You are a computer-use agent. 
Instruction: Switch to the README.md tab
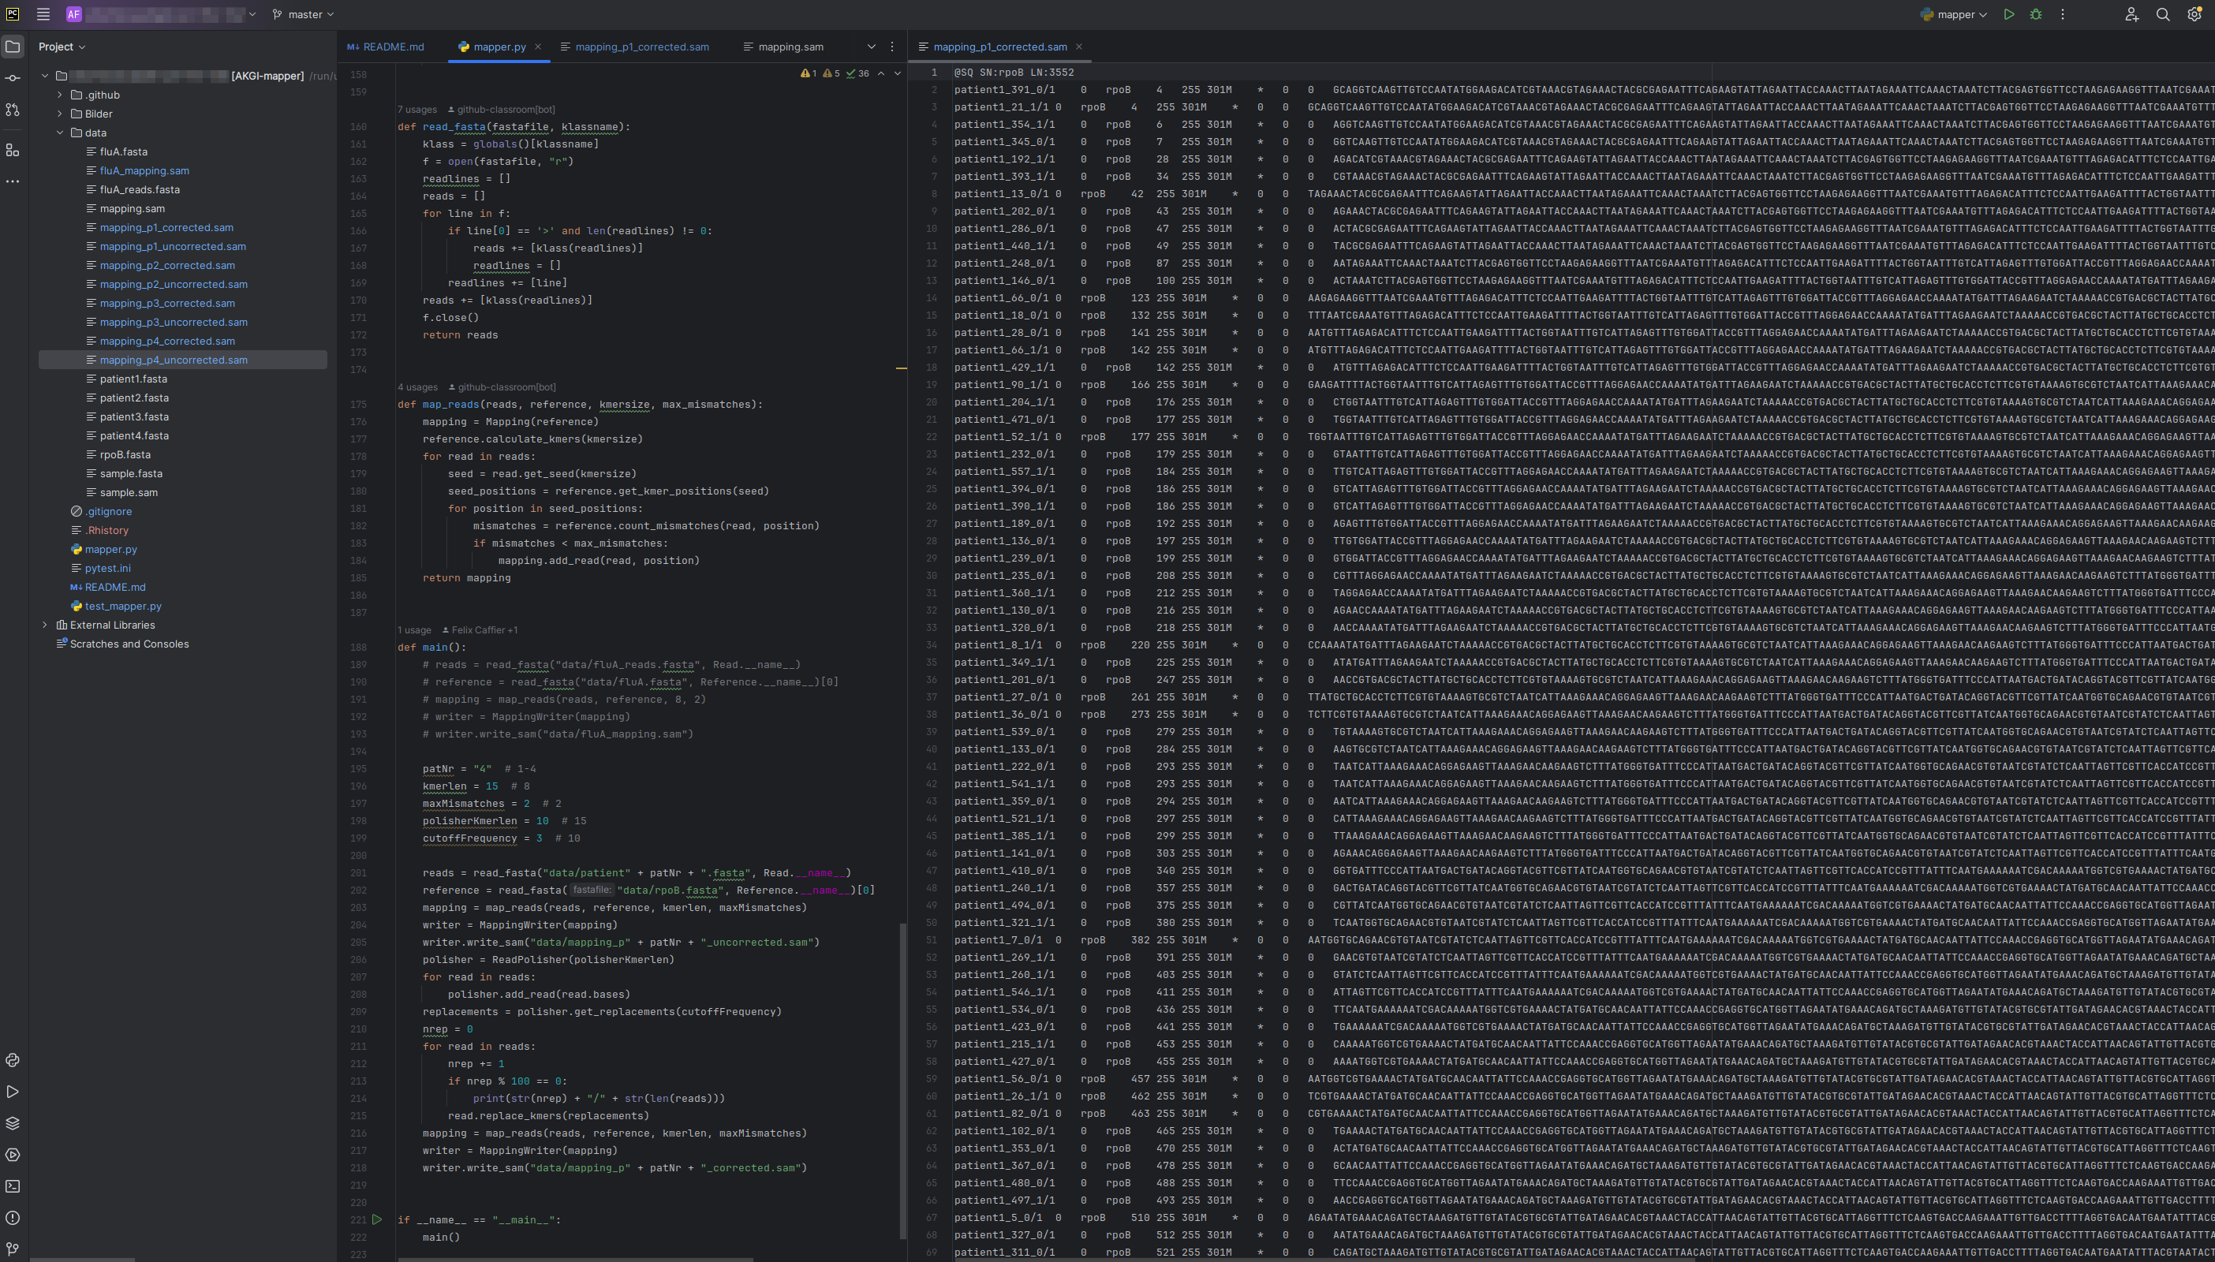[x=386, y=47]
